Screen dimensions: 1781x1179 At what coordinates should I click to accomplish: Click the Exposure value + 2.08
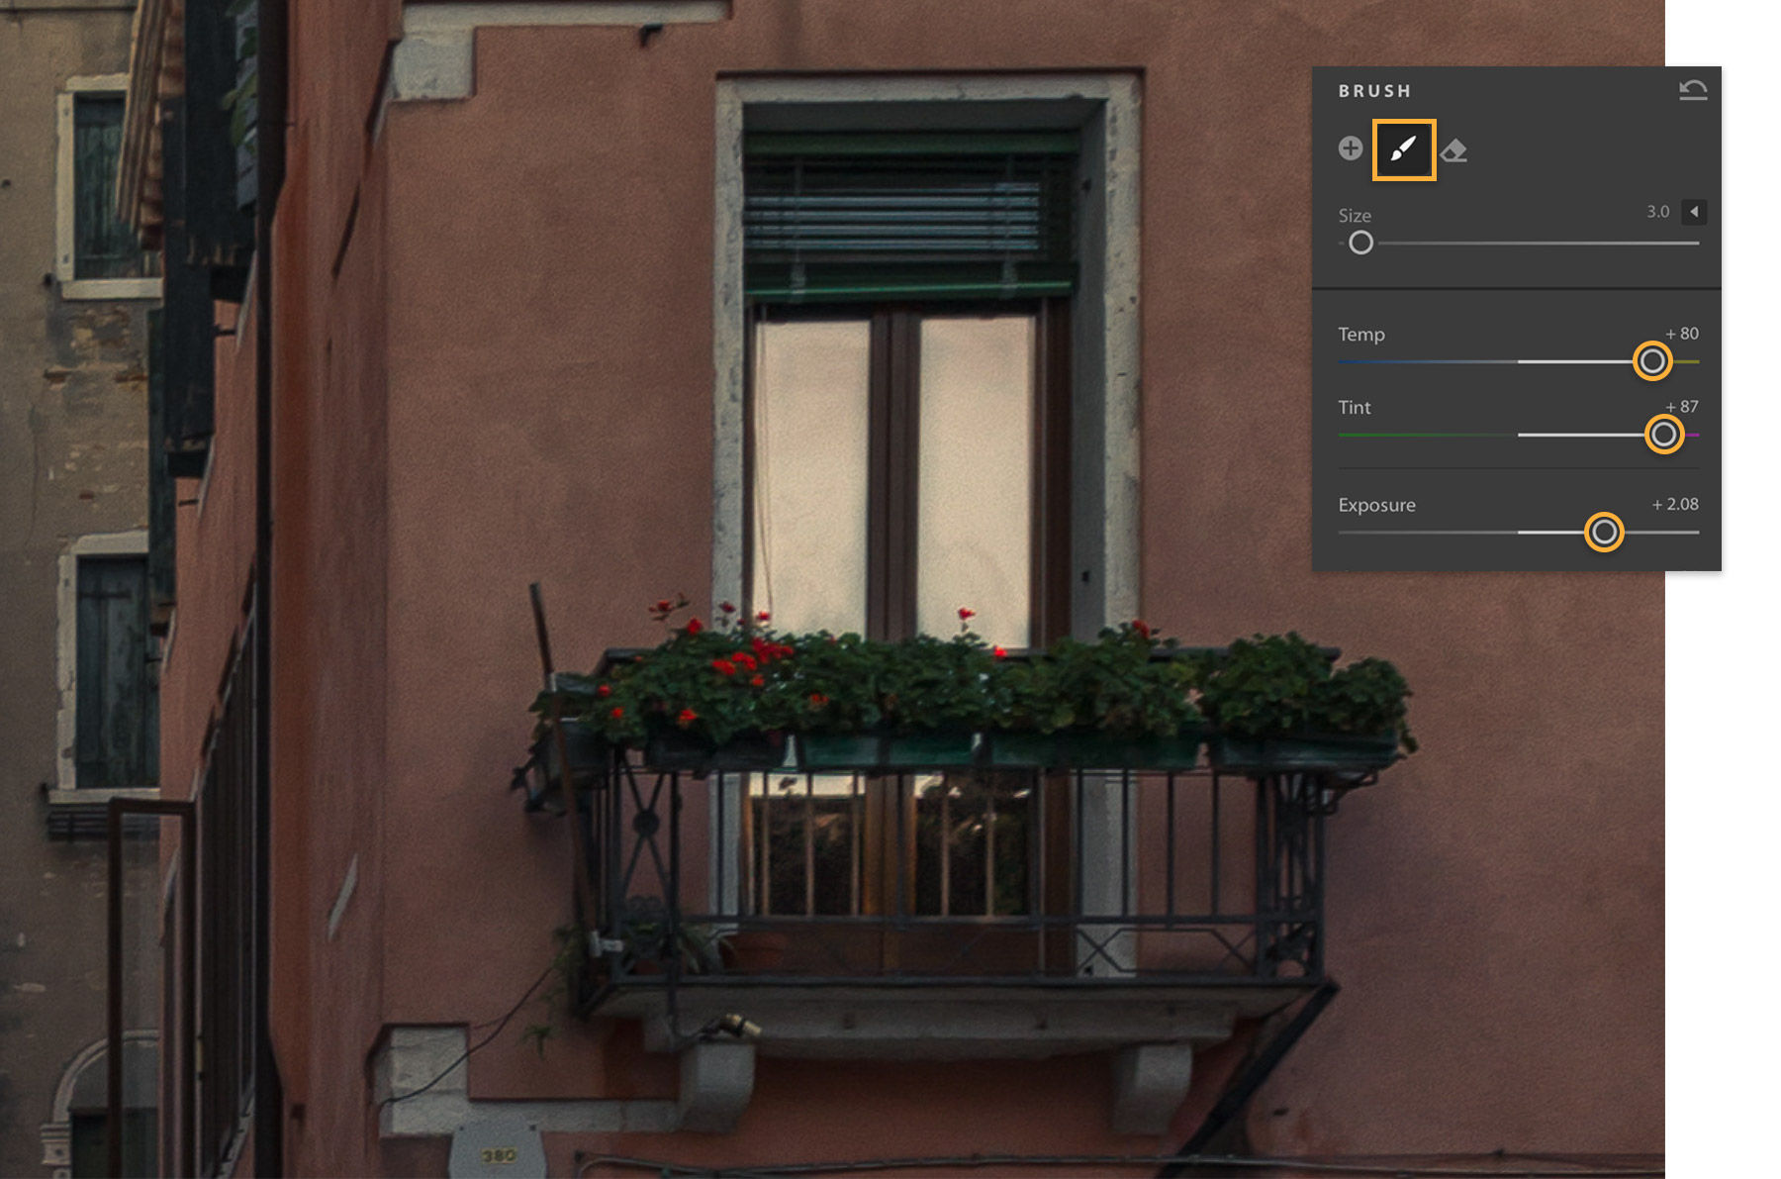click(1675, 504)
